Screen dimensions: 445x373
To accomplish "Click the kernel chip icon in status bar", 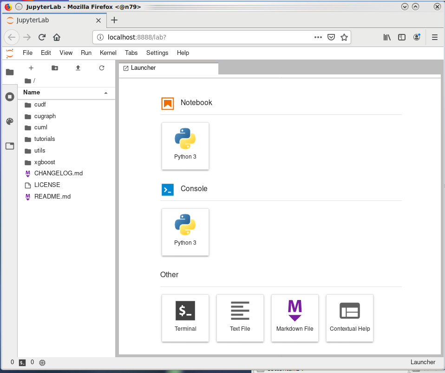I will pyautogui.click(x=42, y=362).
